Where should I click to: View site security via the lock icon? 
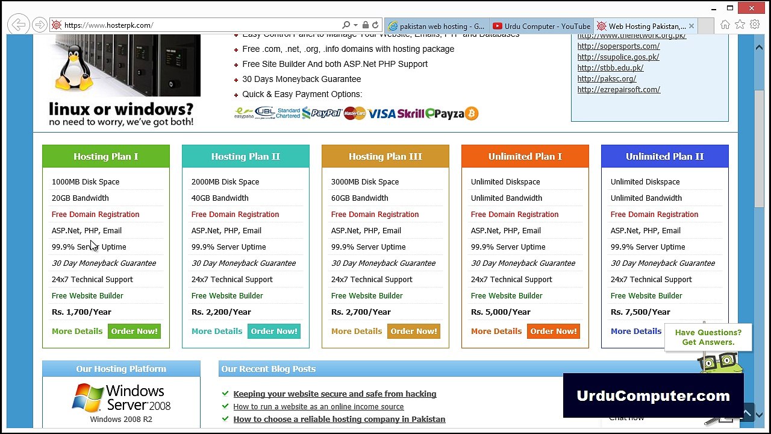click(x=365, y=25)
